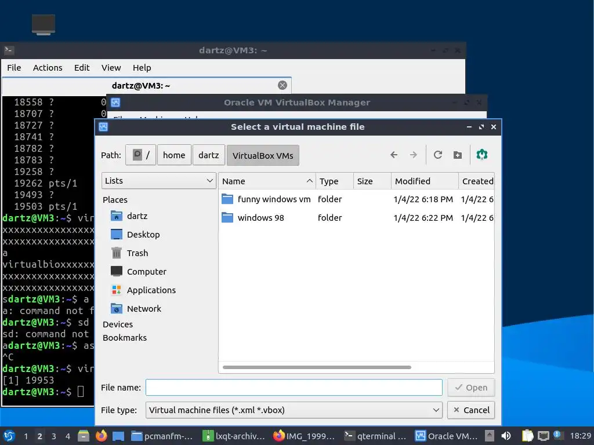
Task: Reload the folder listing with refresh icon
Action: click(x=438, y=155)
